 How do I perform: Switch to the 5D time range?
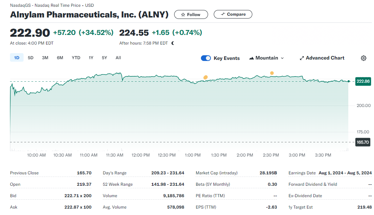(x=31, y=58)
